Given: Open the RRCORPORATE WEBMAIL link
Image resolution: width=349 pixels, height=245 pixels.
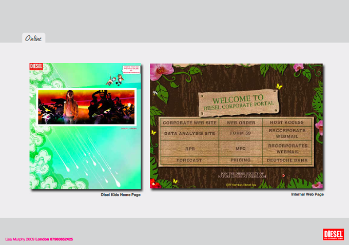Looking at the screenshot, I should 287,133.
